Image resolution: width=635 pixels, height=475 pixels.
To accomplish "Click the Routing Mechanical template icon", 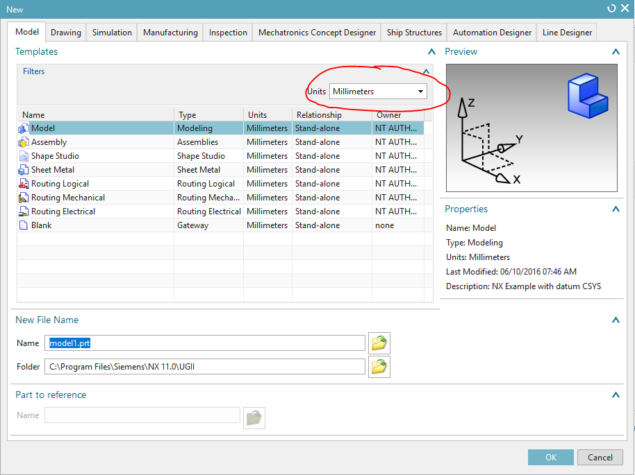I will 24,198.
